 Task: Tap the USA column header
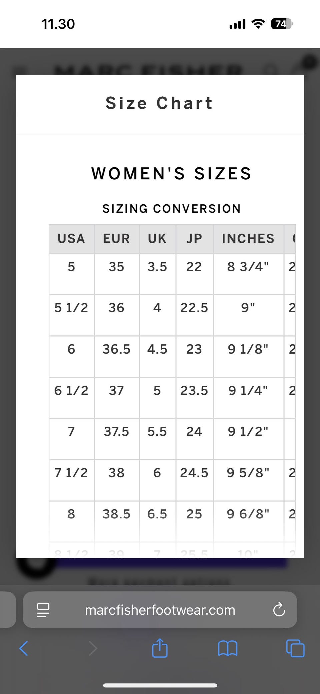[71, 239]
